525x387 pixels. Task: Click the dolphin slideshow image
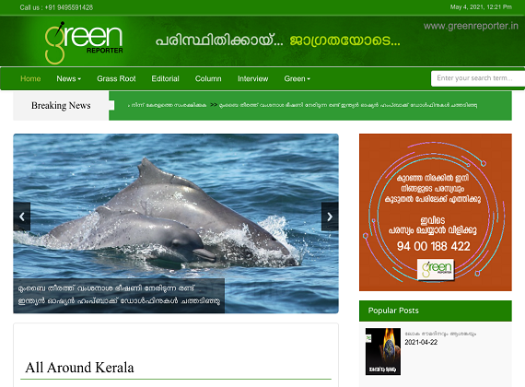pyautogui.click(x=176, y=224)
